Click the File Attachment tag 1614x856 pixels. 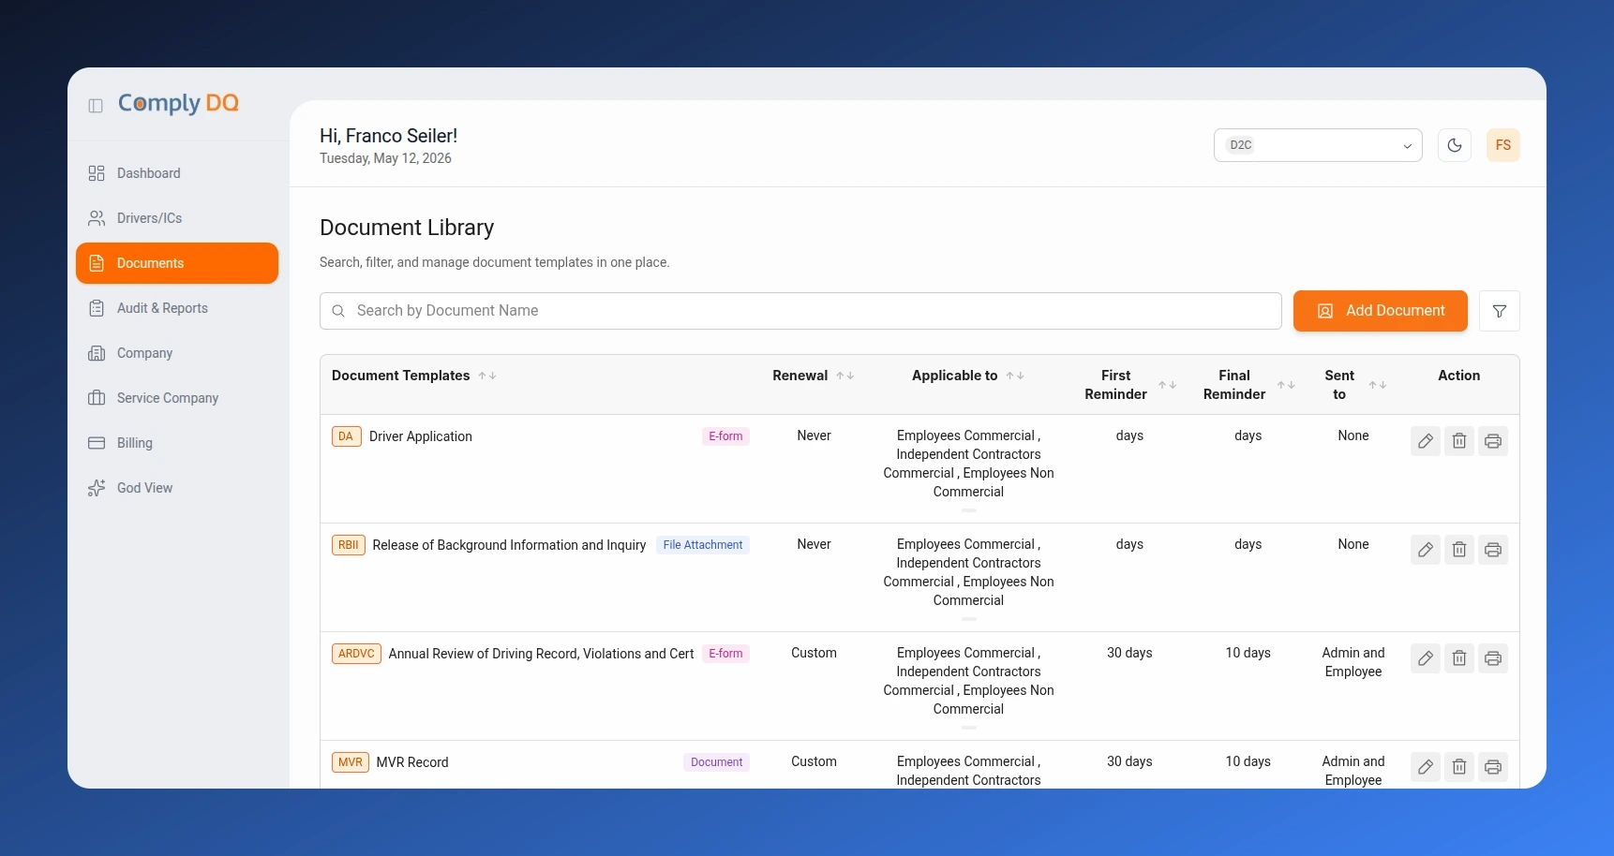click(x=703, y=545)
